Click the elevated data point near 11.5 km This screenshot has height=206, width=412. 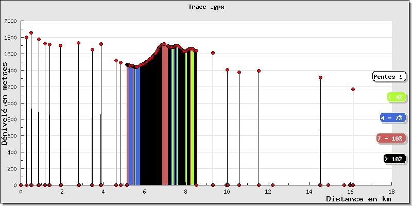point(259,71)
